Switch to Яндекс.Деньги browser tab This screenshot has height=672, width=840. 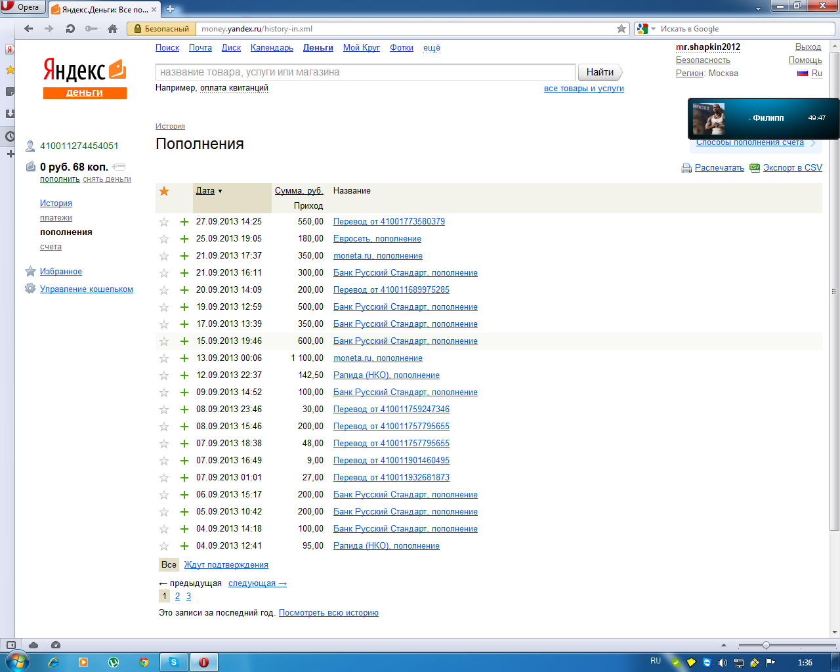104,9
